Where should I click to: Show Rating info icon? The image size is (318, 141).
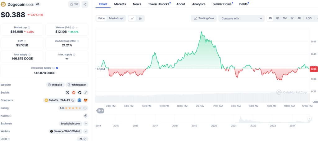click(x=85, y=108)
